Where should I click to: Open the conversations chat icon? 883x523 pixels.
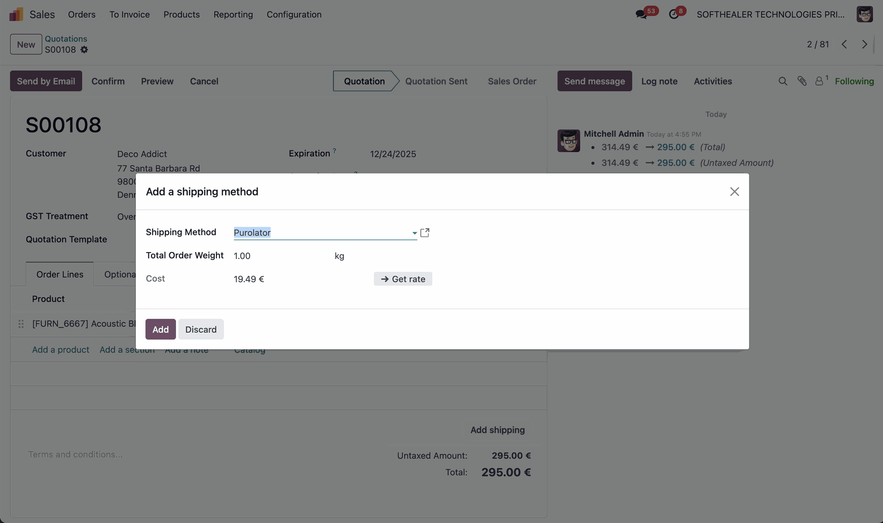[x=641, y=15]
